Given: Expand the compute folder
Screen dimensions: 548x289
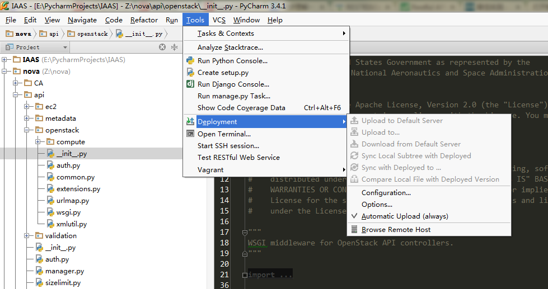Looking at the screenshot, I should pyautogui.click(x=38, y=142).
